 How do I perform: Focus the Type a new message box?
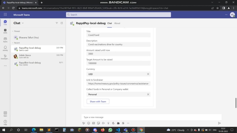151,117
